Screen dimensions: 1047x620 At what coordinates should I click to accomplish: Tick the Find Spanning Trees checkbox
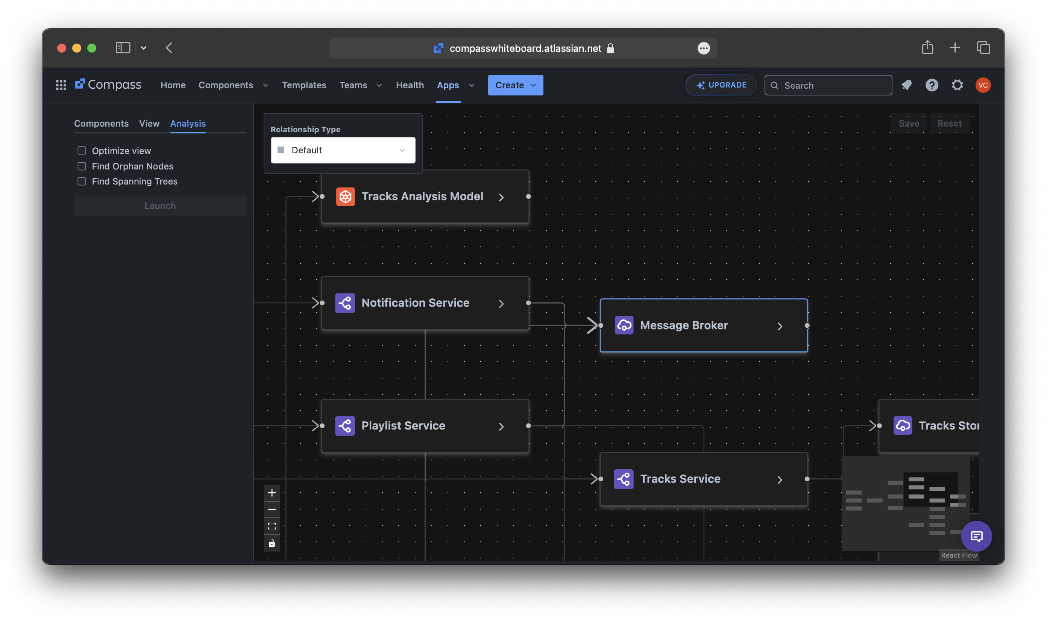pyautogui.click(x=82, y=181)
